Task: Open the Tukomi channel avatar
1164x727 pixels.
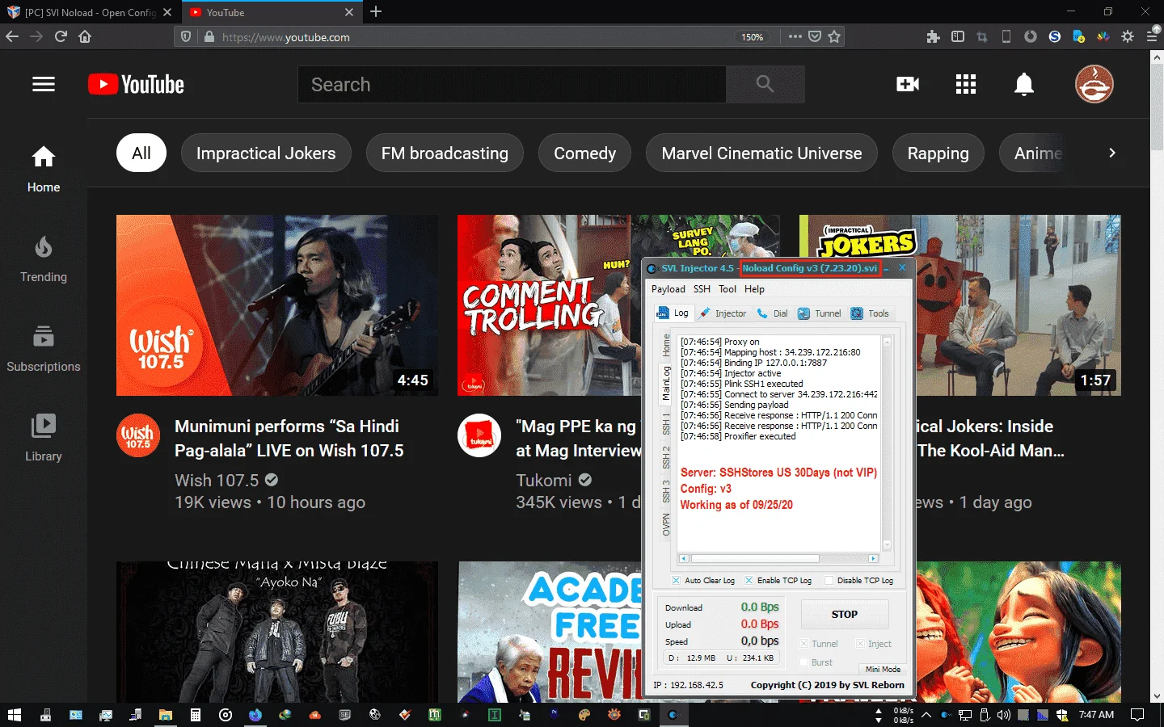Action: (479, 435)
